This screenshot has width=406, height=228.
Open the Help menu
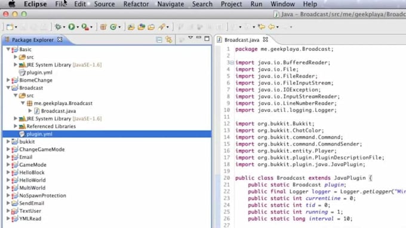[x=310, y=4]
